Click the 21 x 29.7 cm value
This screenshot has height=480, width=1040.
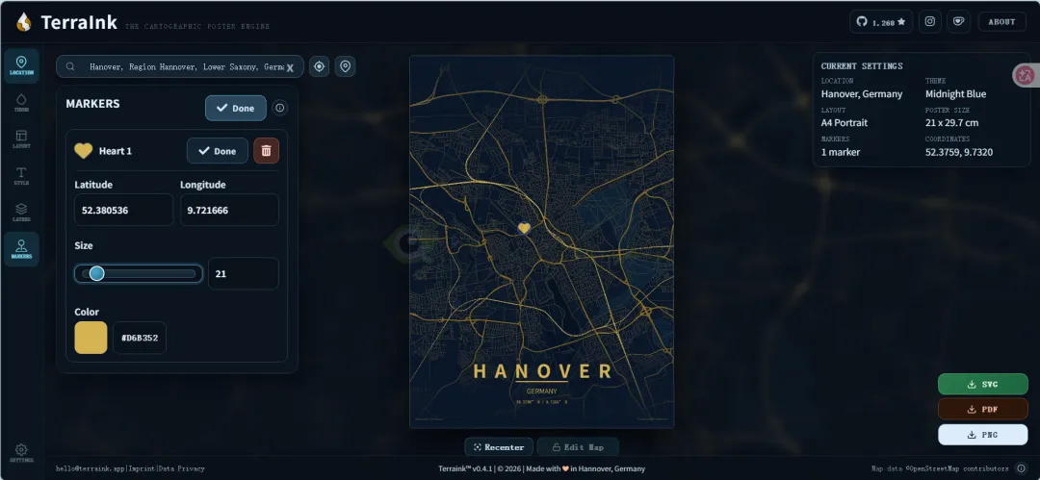[951, 123]
